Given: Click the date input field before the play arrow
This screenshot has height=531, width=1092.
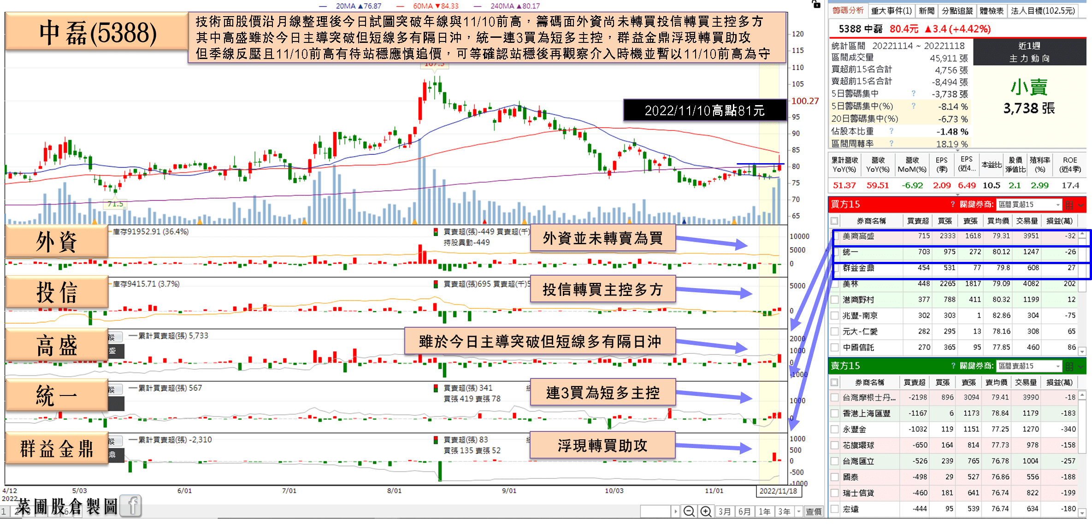Looking at the screenshot, I should (655, 511).
